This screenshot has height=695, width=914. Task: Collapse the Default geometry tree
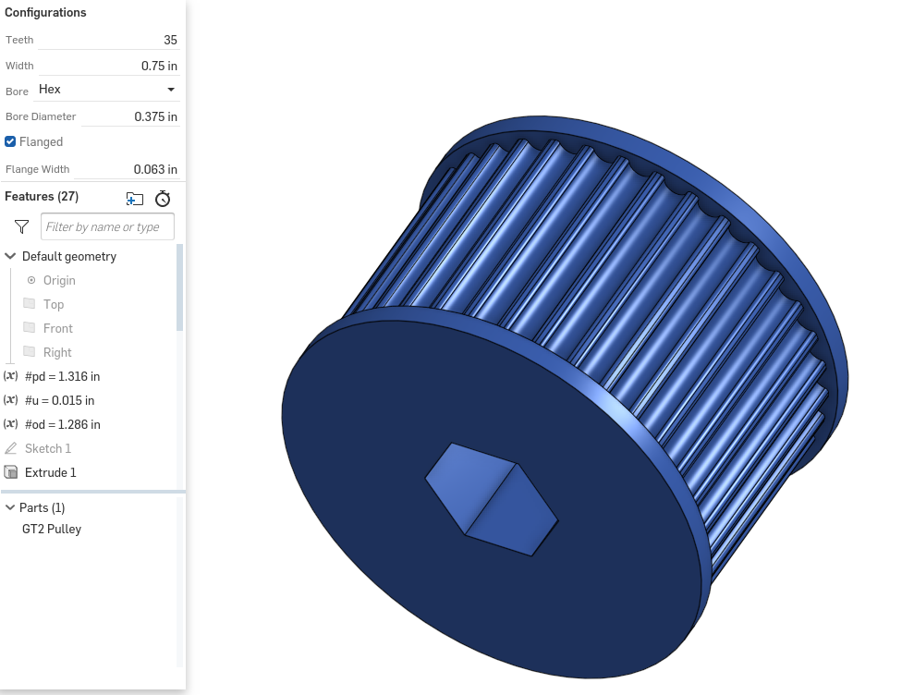point(9,256)
